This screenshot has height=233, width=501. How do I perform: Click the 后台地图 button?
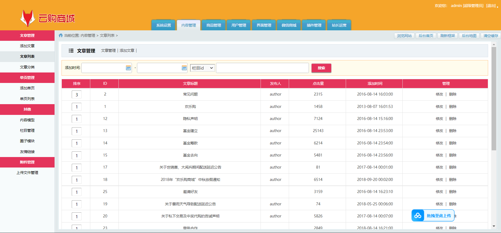point(469,36)
